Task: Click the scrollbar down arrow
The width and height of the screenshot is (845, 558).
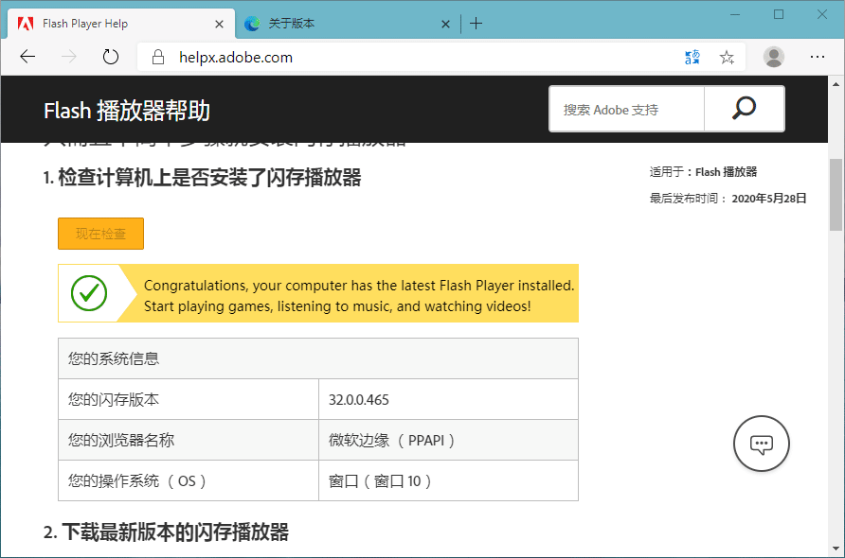Action: [x=836, y=549]
